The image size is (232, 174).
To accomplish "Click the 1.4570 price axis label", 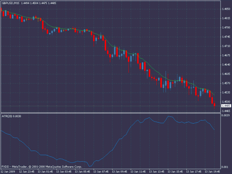I will pyautogui.click(x=226, y=83).
